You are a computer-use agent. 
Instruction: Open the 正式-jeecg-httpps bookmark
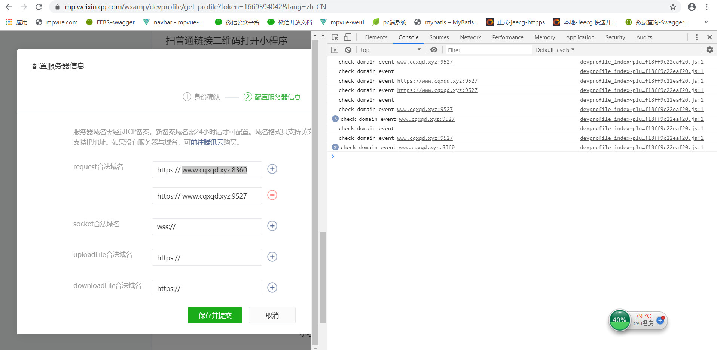click(516, 22)
